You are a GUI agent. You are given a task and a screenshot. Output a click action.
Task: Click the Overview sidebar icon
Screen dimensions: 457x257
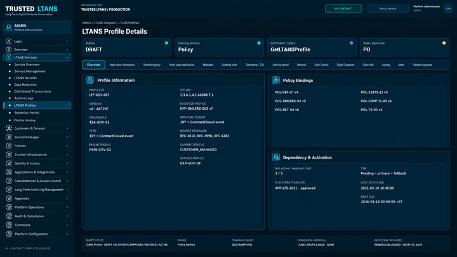9,49
